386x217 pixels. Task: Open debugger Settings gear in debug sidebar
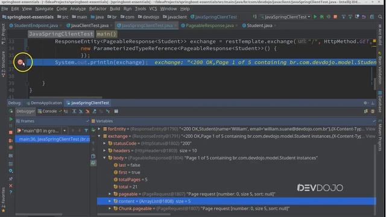(11, 171)
